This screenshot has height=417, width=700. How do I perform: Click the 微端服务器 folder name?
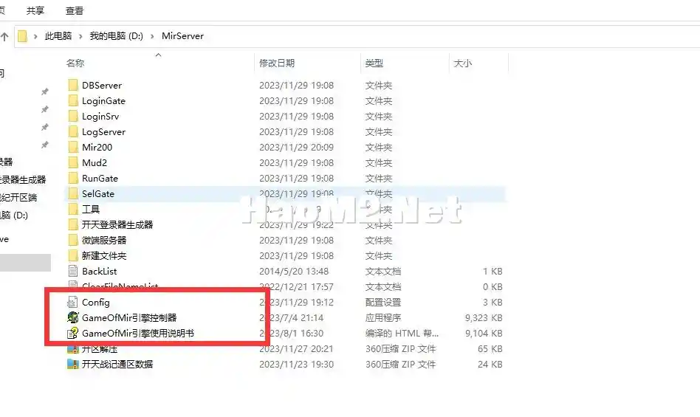tap(104, 241)
